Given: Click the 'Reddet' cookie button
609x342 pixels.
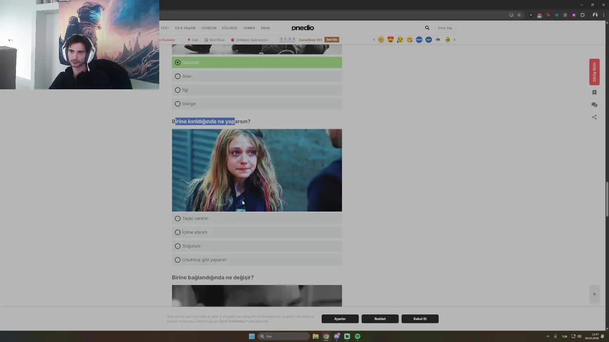Looking at the screenshot, I should 380,319.
